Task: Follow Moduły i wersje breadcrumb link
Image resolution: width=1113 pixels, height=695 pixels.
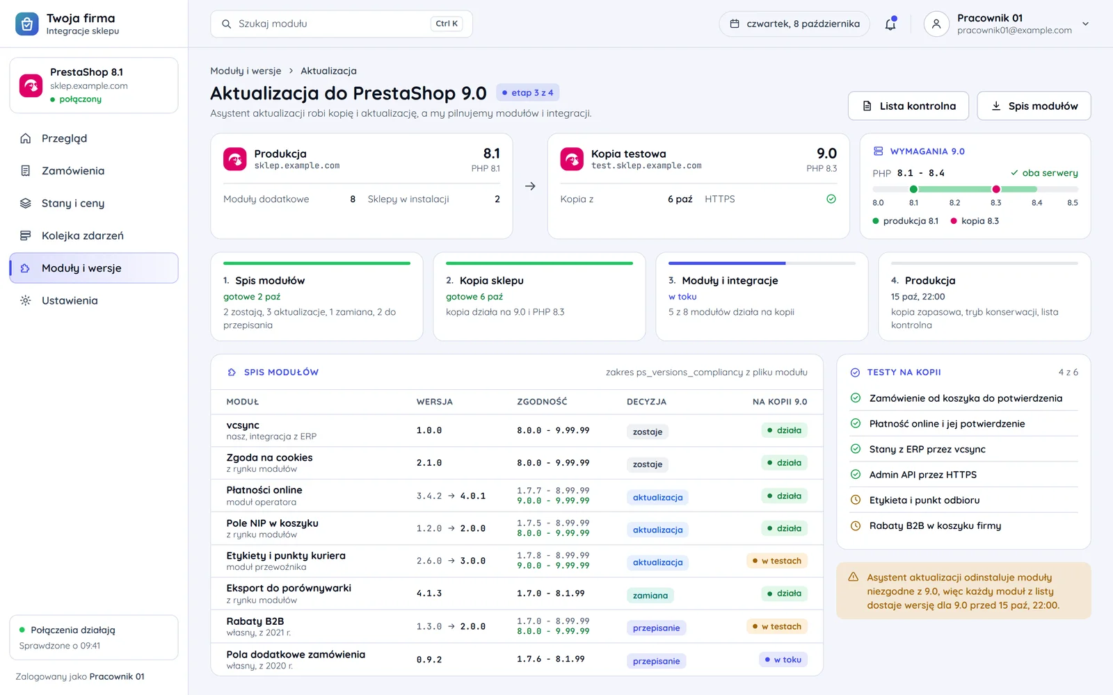Action: 246,71
